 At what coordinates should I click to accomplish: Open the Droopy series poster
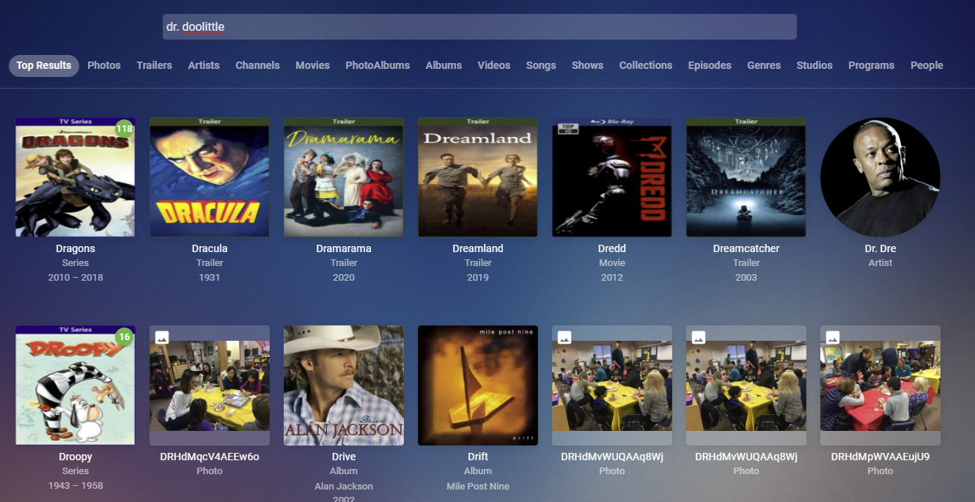76,385
